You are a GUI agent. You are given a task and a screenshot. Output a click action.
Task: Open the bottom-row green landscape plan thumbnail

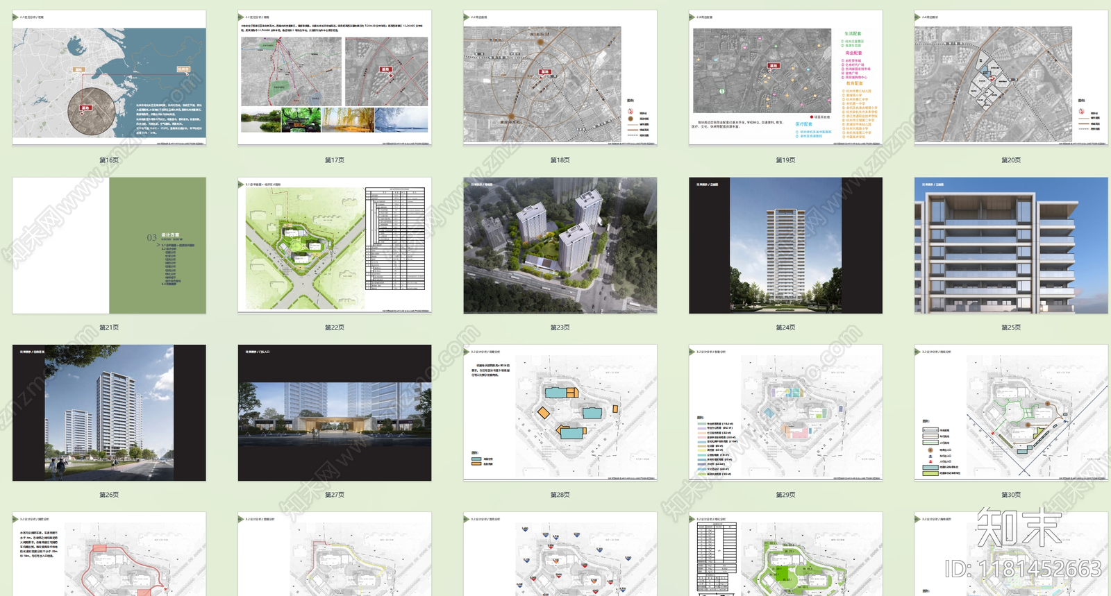785,554
